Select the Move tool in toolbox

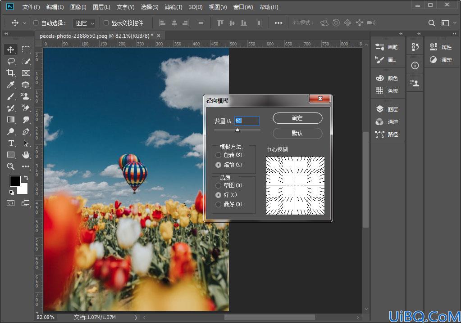point(10,49)
